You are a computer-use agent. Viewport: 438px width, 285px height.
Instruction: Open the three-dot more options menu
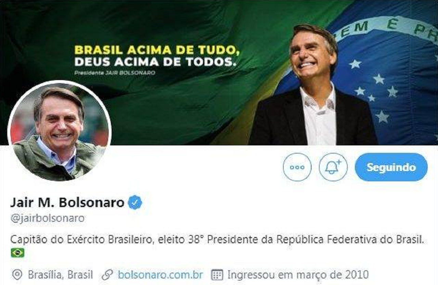[x=297, y=167]
